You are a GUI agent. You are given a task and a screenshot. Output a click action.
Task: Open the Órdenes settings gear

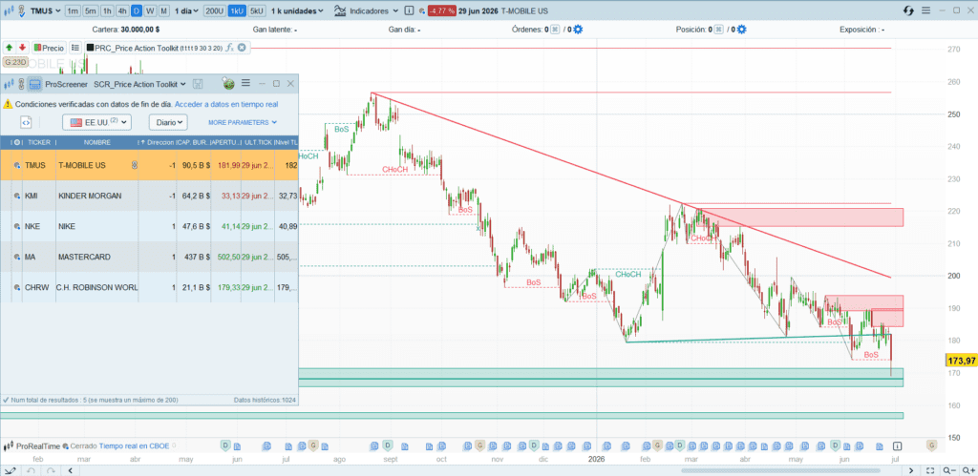pos(578,30)
